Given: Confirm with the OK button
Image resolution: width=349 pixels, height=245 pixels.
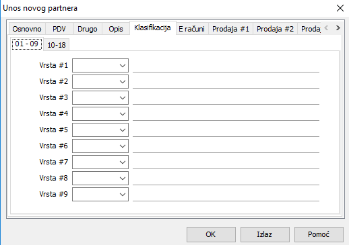Looking at the screenshot, I should tap(211, 234).
